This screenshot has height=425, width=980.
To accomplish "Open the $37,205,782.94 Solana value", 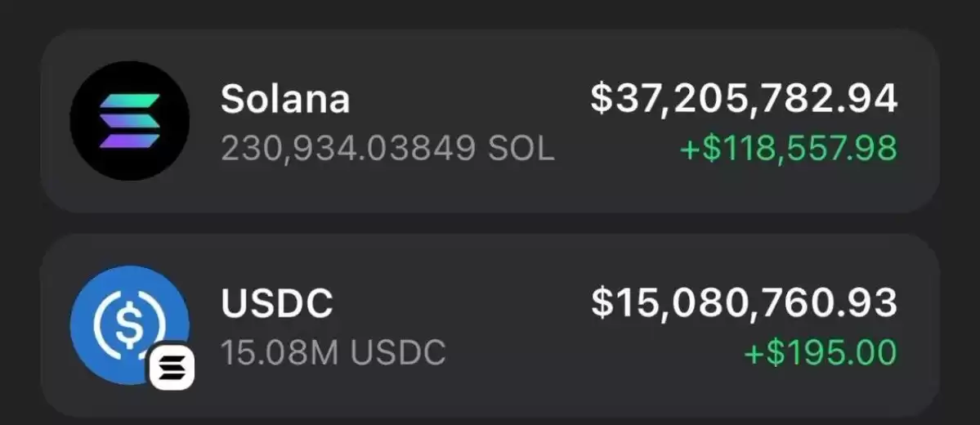I will click(744, 99).
